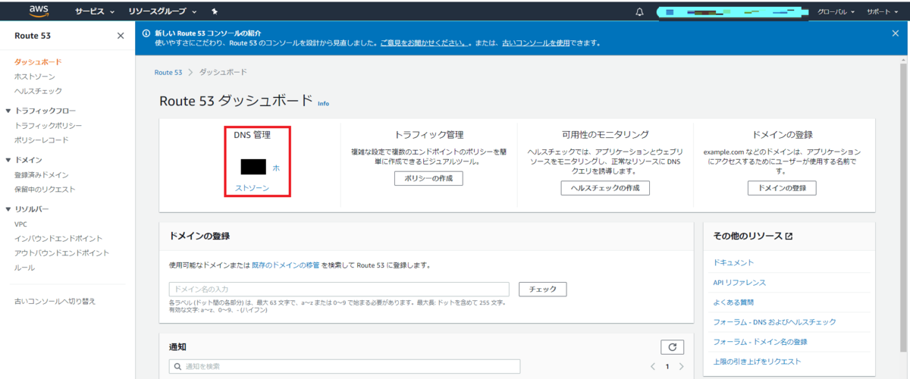Open the グローバル region dropdown
Screen dimensions: 910x379
pos(836,12)
